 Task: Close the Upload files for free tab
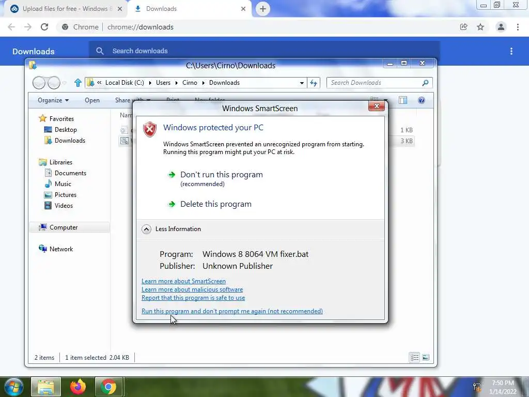[120, 9]
